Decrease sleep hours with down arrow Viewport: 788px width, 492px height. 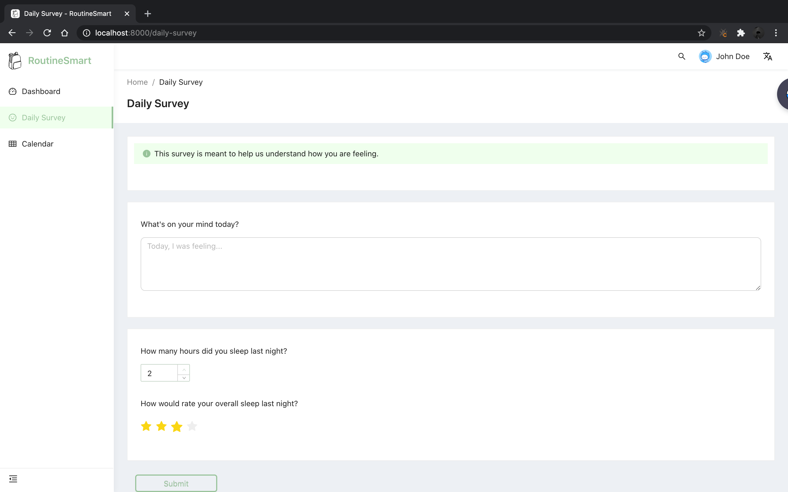click(x=184, y=377)
